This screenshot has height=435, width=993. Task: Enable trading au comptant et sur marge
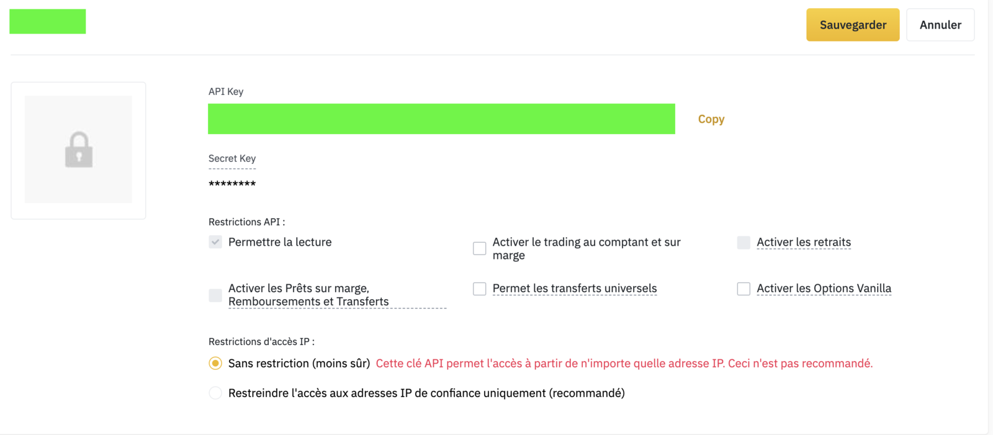click(480, 248)
